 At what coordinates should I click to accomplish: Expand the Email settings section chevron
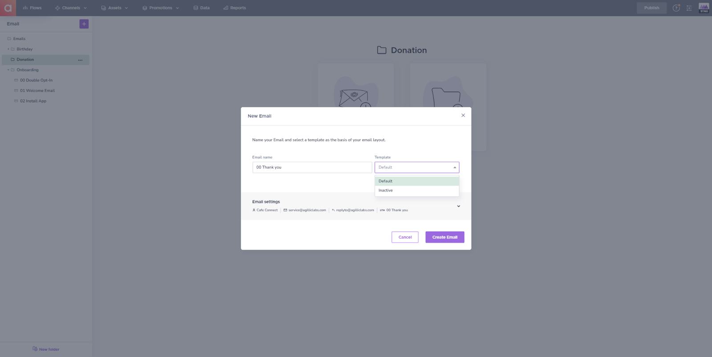pyautogui.click(x=458, y=206)
